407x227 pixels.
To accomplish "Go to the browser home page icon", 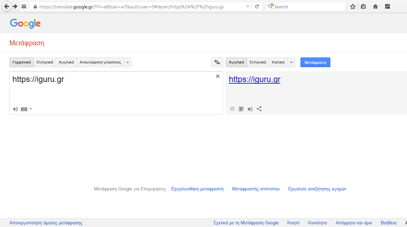I will 375,6.
